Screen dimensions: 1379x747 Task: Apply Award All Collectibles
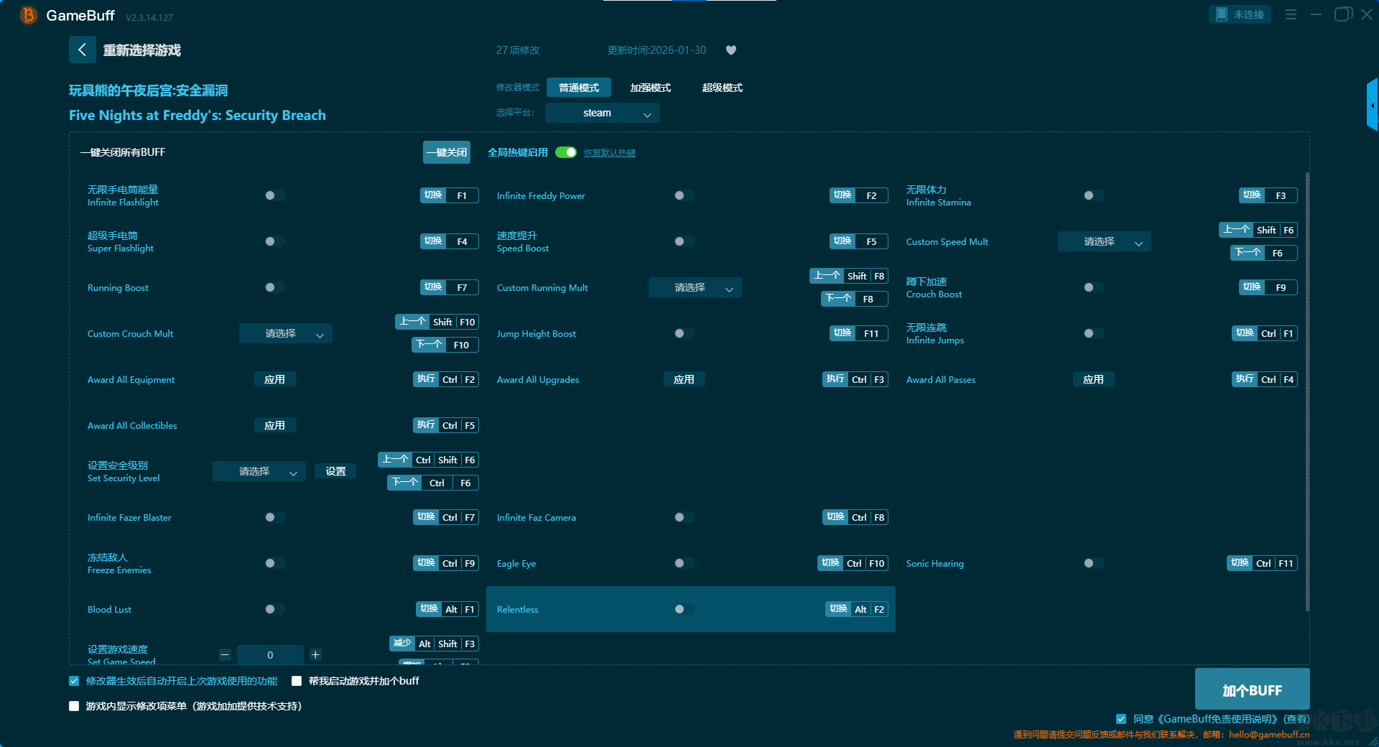275,425
